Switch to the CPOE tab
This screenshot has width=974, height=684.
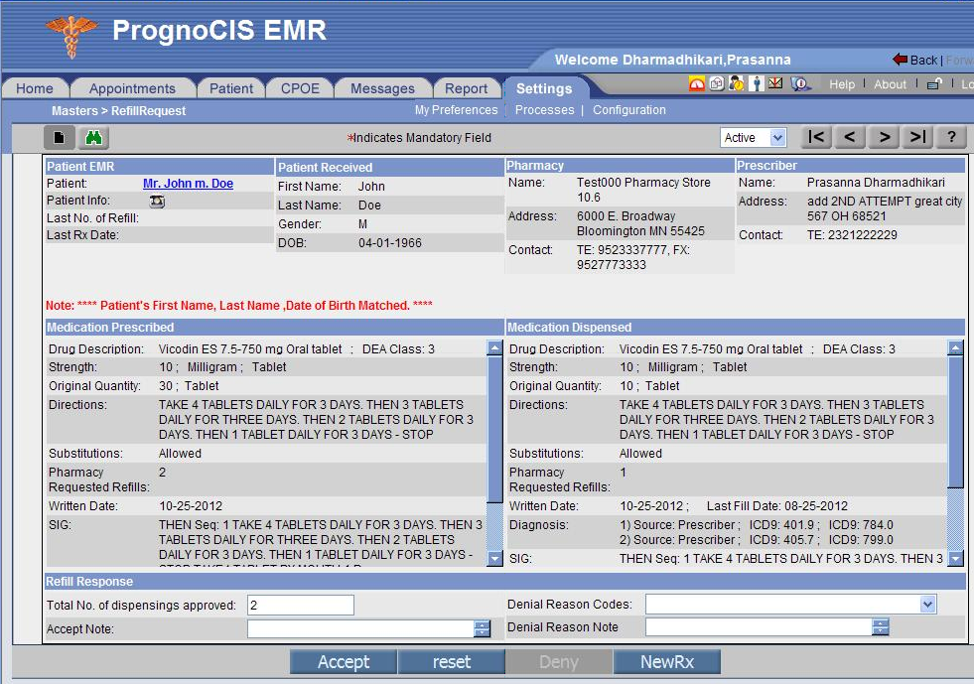(300, 88)
